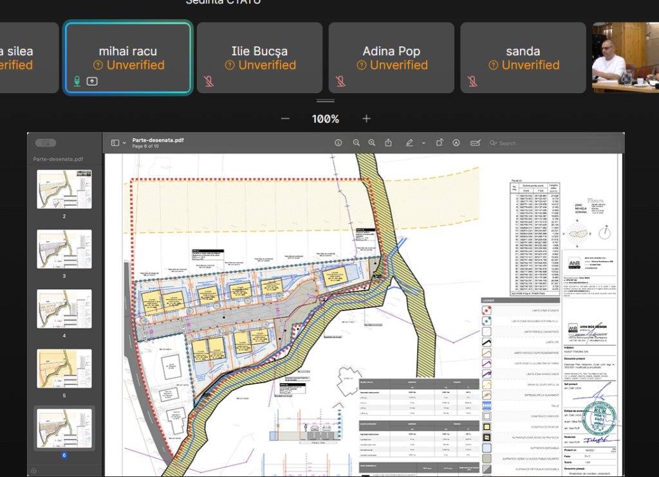Open the video participant thumbnail

[626, 58]
